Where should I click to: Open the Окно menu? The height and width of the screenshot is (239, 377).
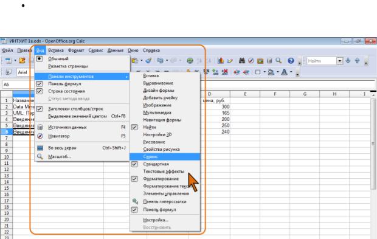pyautogui.click(x=133, y=50)
